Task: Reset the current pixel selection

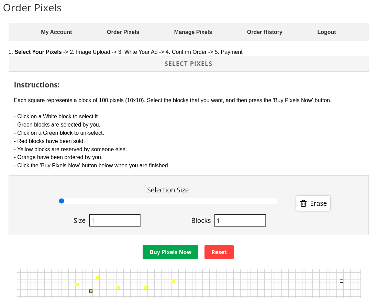Action: click(x=219, y=252)
